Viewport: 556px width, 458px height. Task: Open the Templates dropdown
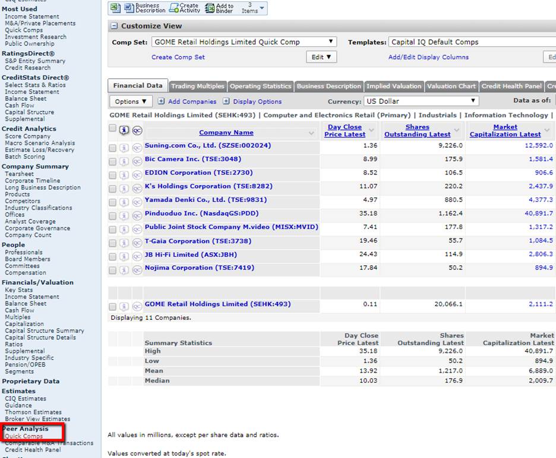click(472, 42)
